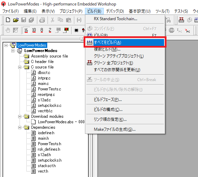Click the match braces icon
This screenshot has height=177, width=198.
pos(79,20)
